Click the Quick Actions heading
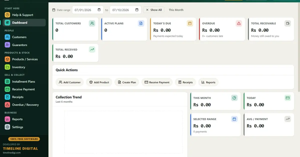300x157 pixels. (x=67, y=70)
